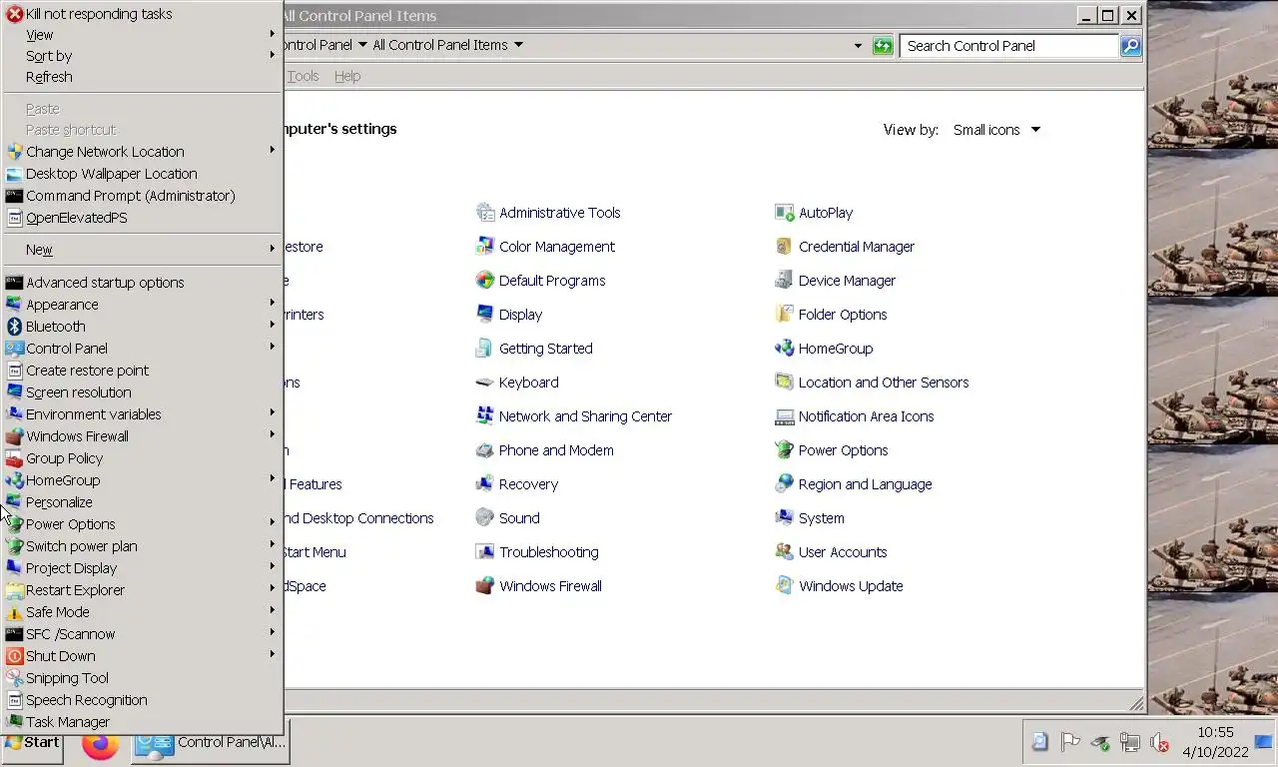Click the Start button
1278x767 pixels.
tap(32, 744)
